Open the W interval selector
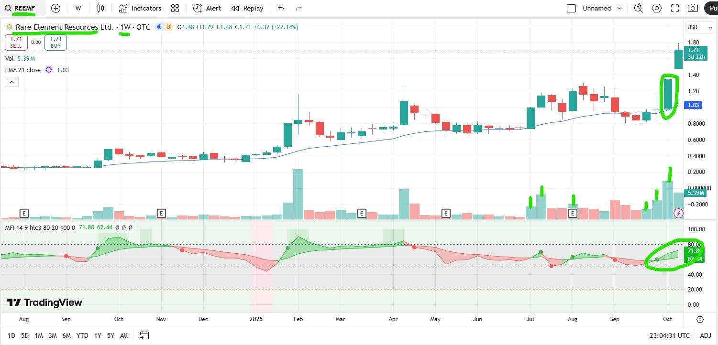The height and width of the screenshot is (345, 718). 78,8
